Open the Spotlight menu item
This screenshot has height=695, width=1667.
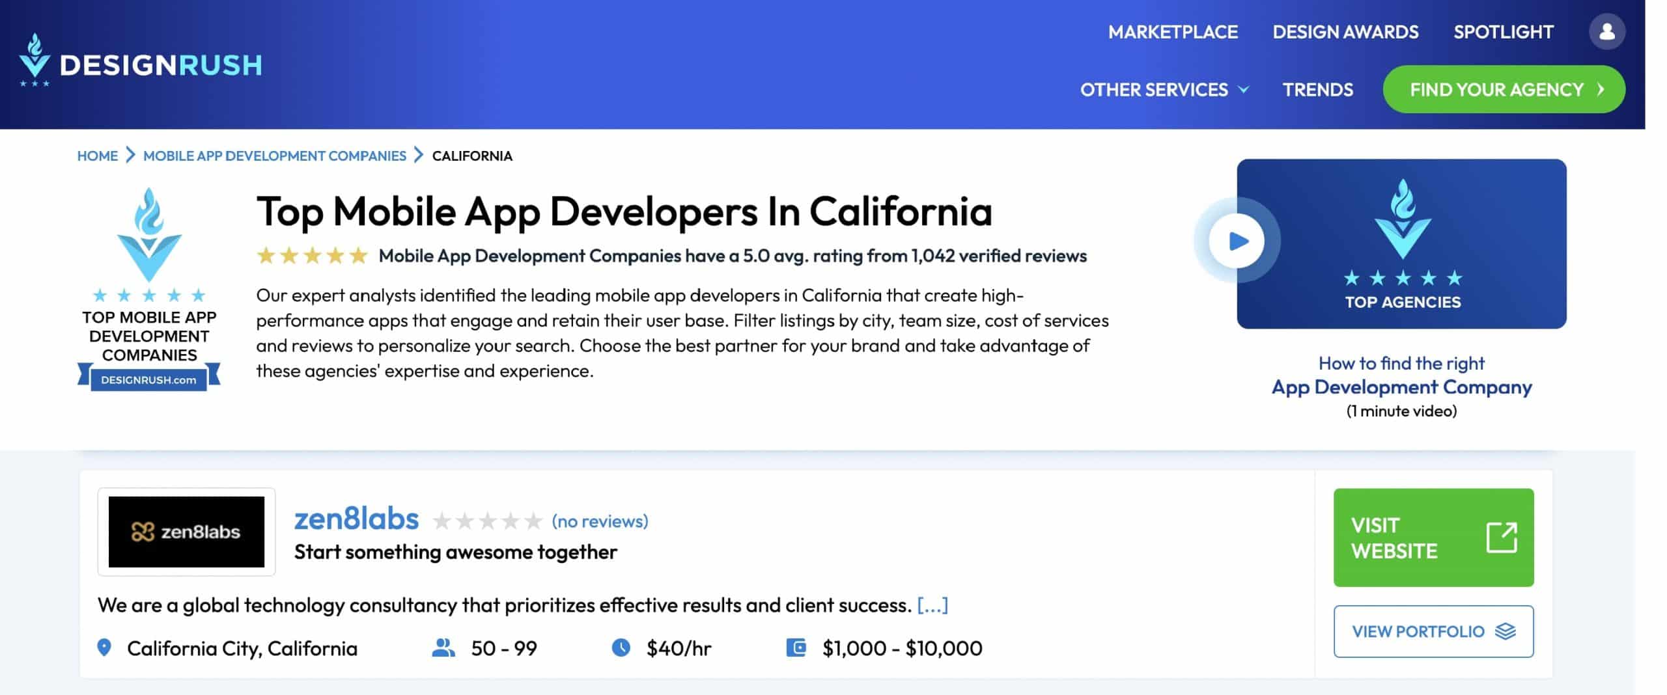1503,32
